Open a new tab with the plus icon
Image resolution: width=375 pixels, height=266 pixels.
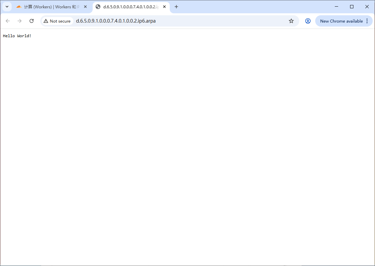click(x=176, y=7)
